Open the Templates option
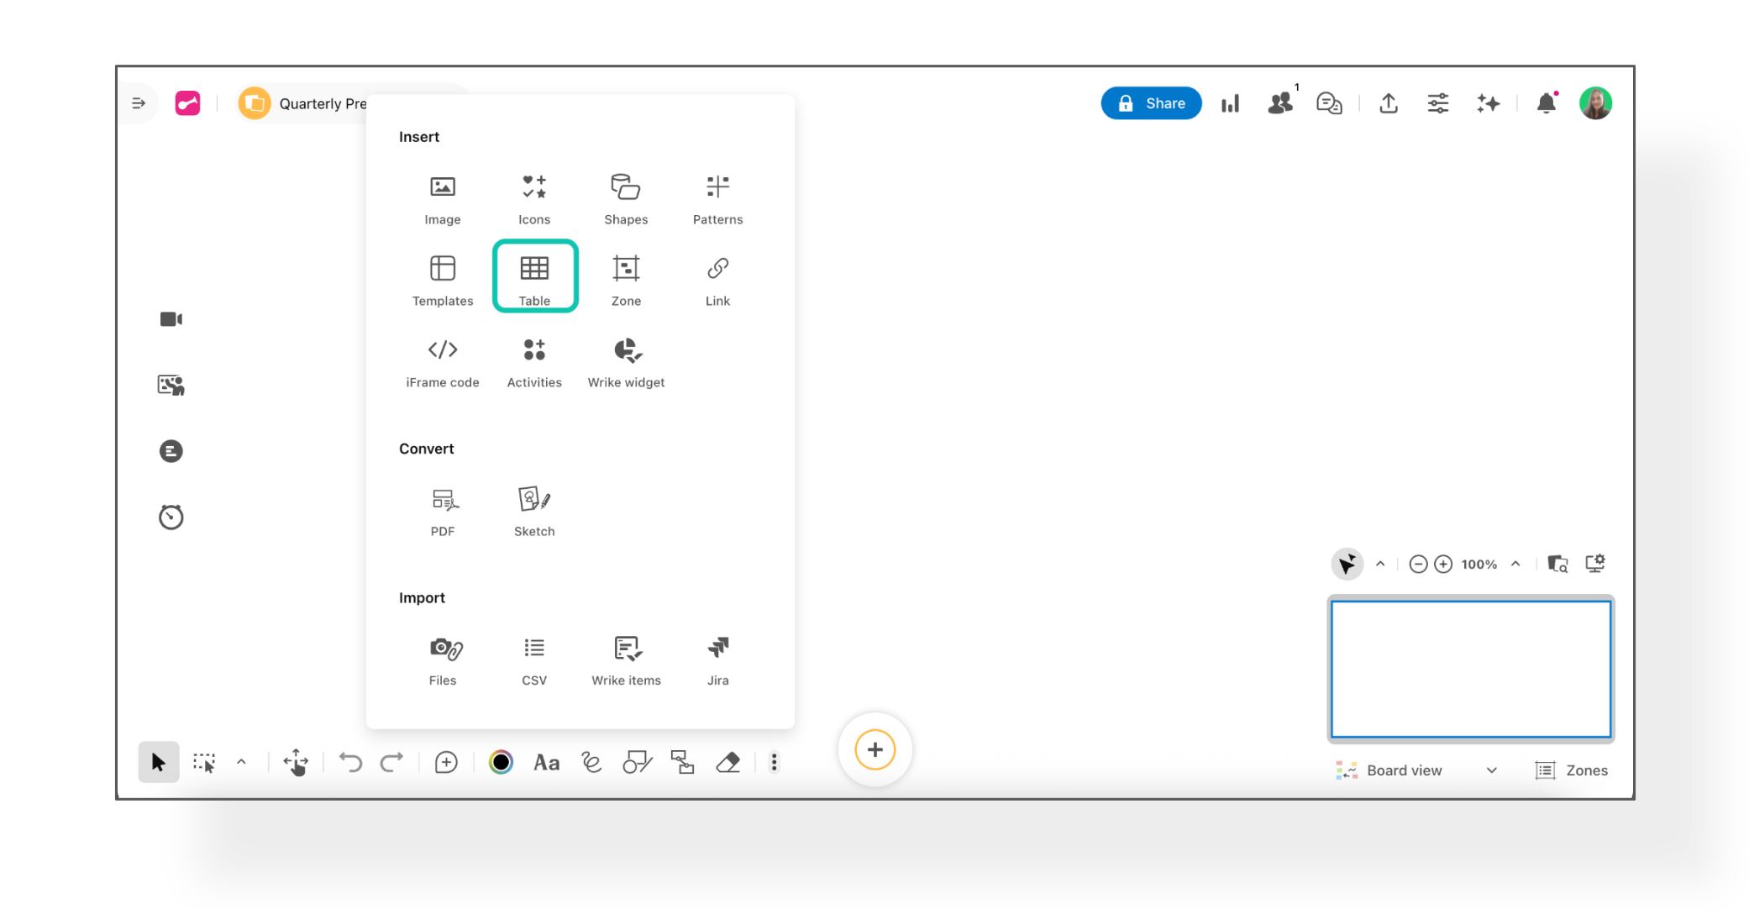The height and width of the screenshot is (909, 1749). tap(443, 280)
